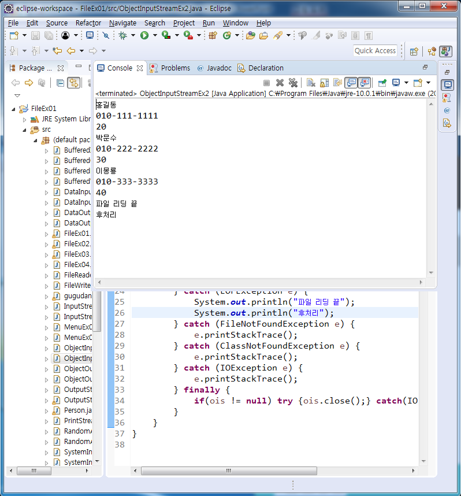Click Remove All Terminated Launches icon

293,83
